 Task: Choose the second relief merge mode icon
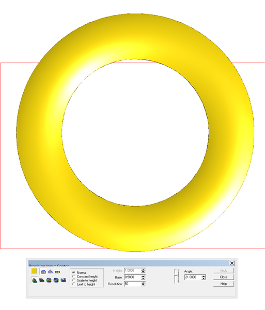[x=42, y=280]
